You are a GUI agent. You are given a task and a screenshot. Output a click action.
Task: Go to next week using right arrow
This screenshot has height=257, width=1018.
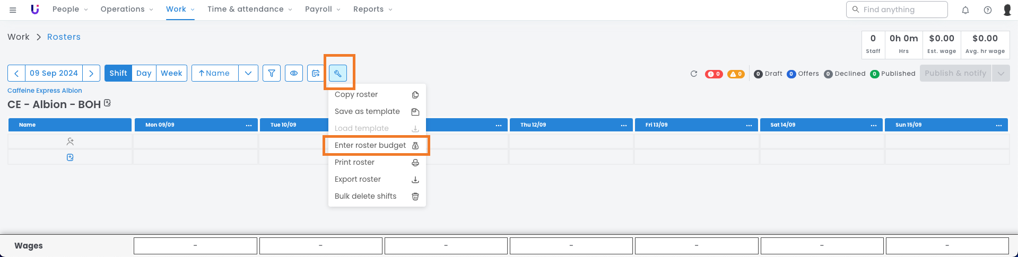click(x=91, y=73)
